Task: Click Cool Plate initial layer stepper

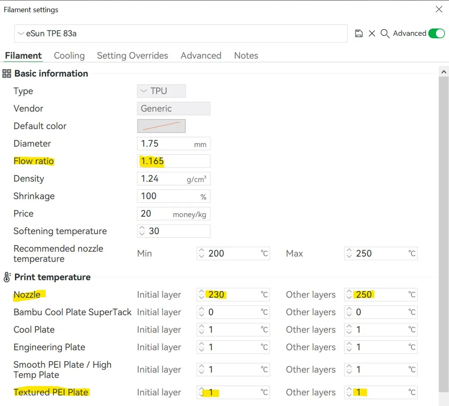Action: click(x=201, y=330)
